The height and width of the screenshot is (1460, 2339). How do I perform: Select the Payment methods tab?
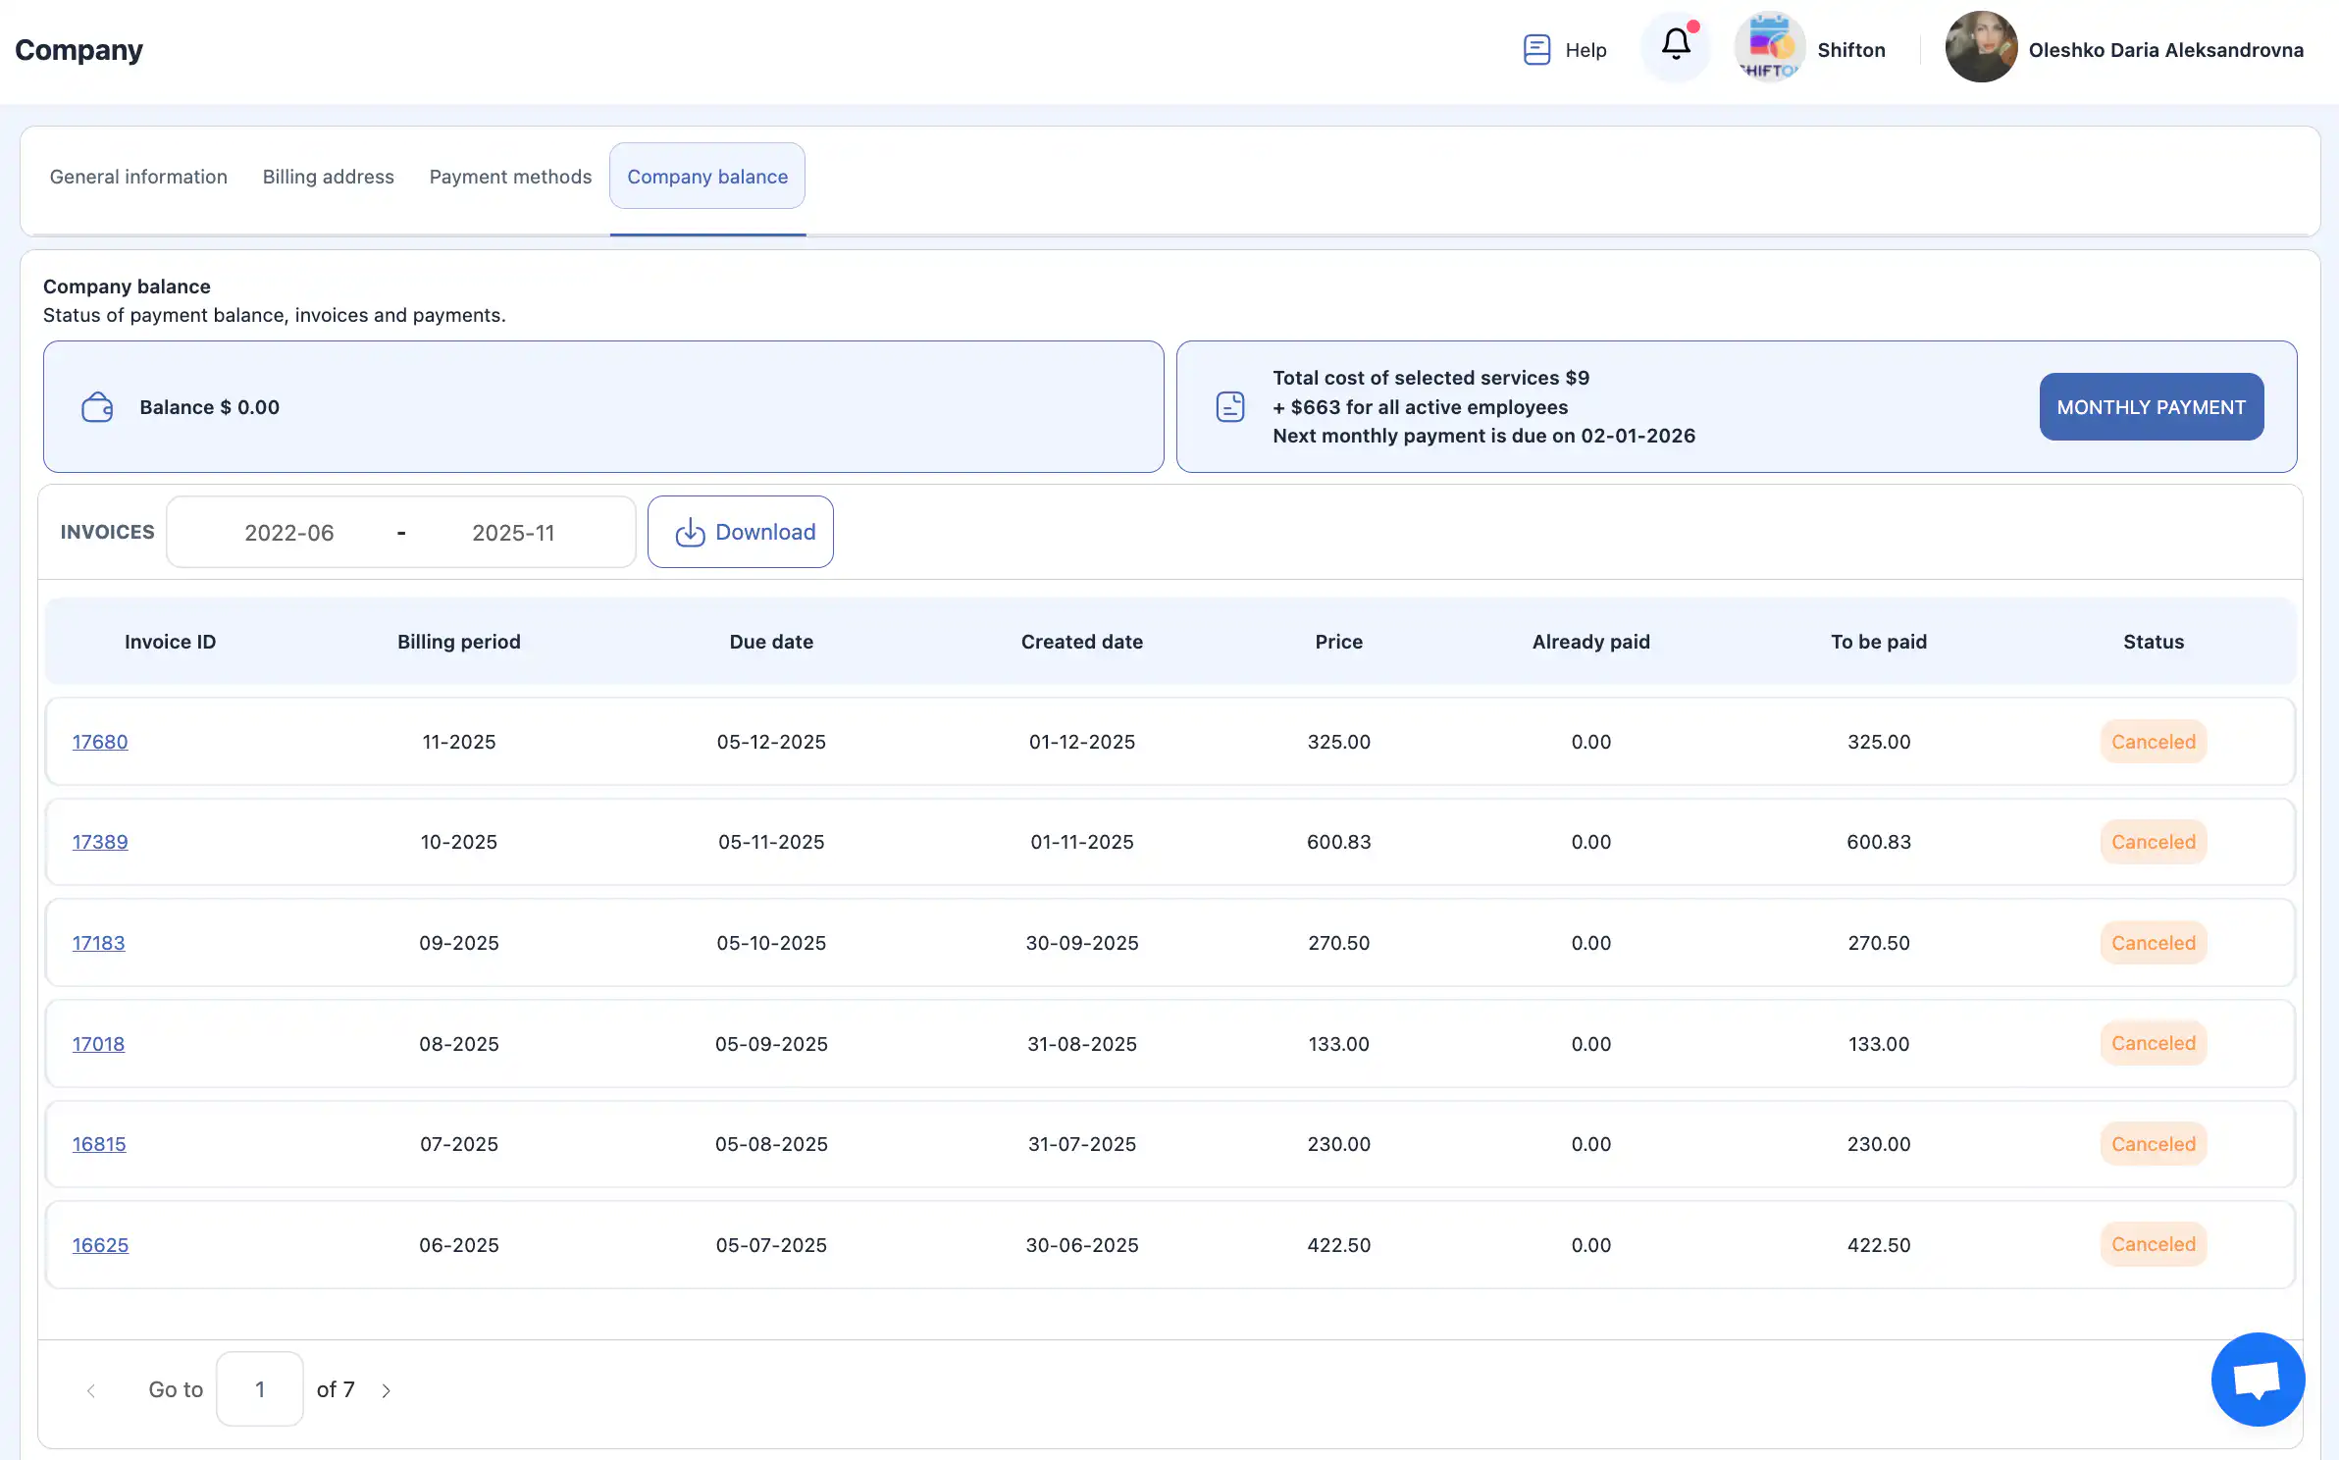pos(510,177)
